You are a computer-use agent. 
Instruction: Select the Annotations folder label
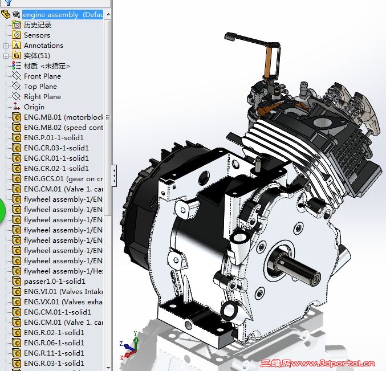pyautogui.click(x=43, y=46)
